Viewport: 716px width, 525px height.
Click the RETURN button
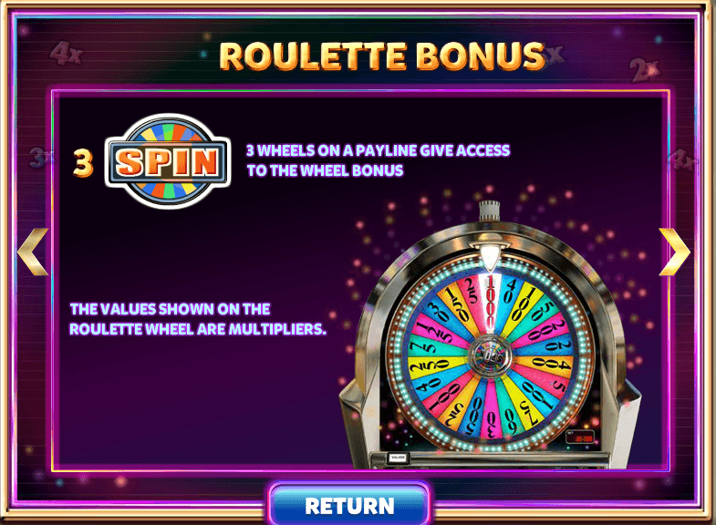tap(349, 505)
